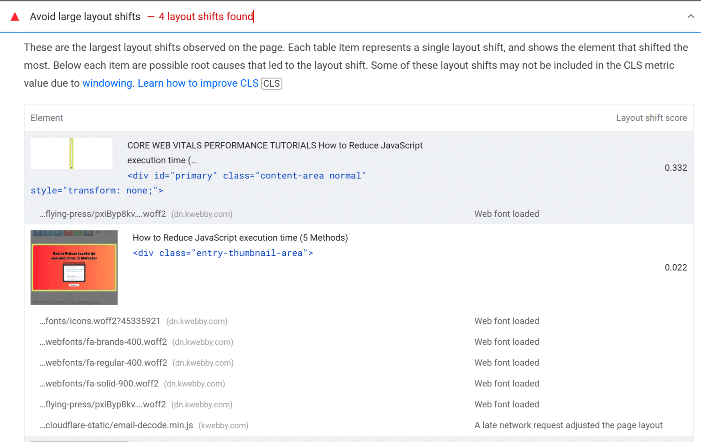Click the Layout shift score column header
The image size is (701, 442).
pyautogui.click(x=652, y=118)
